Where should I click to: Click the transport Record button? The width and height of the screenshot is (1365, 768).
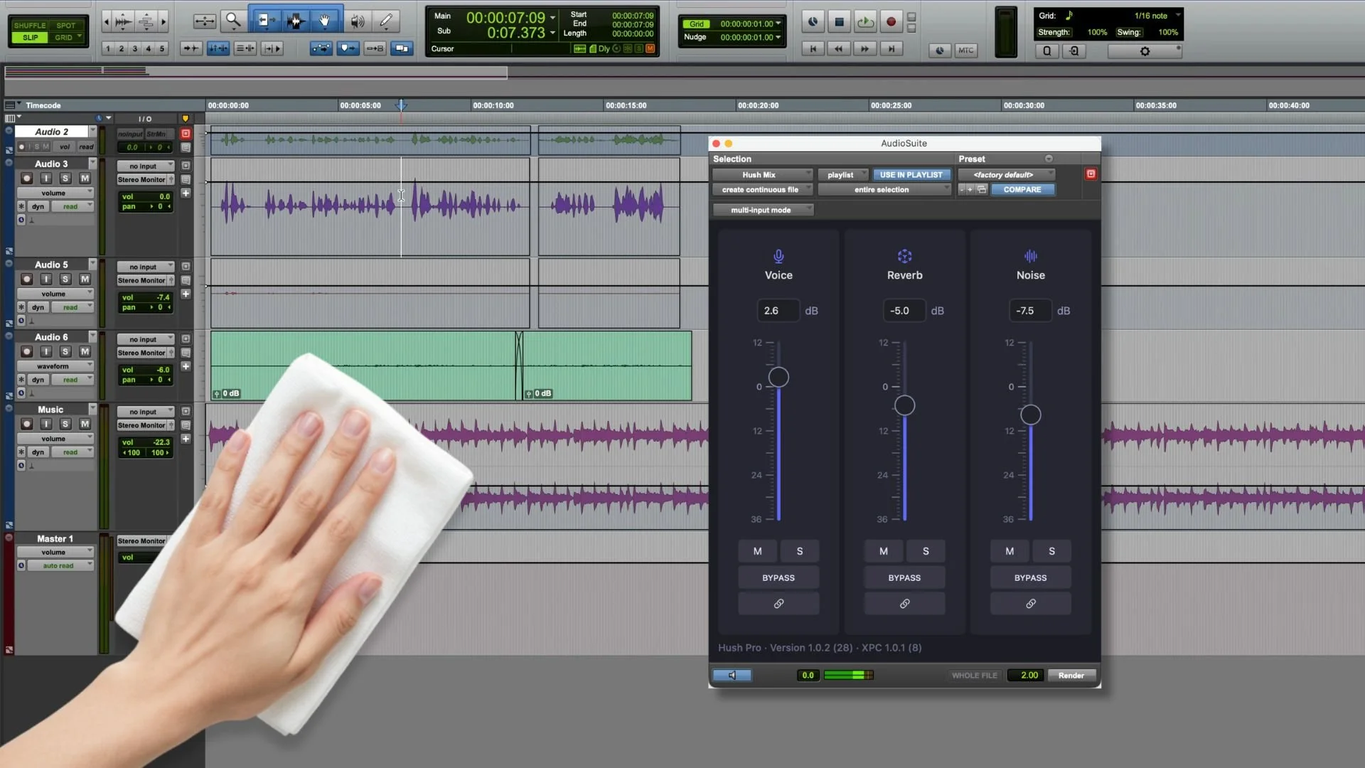point(891,22)
